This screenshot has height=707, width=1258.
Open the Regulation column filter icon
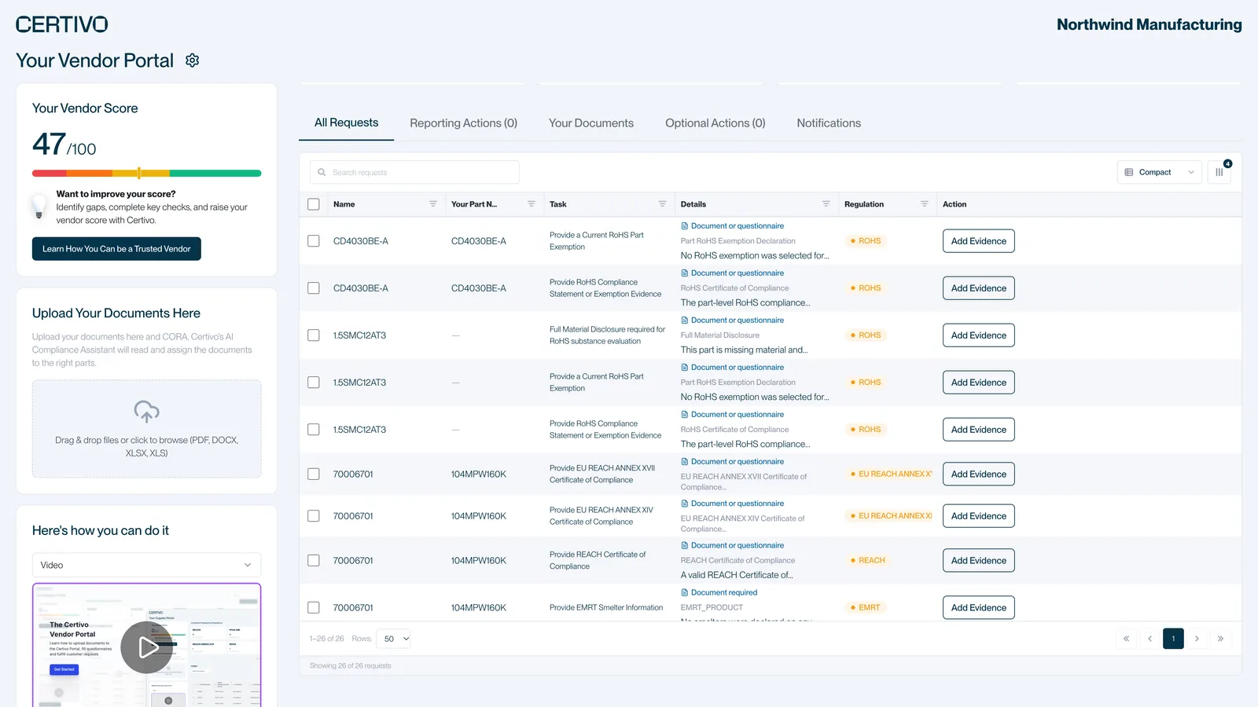point(925,204)
